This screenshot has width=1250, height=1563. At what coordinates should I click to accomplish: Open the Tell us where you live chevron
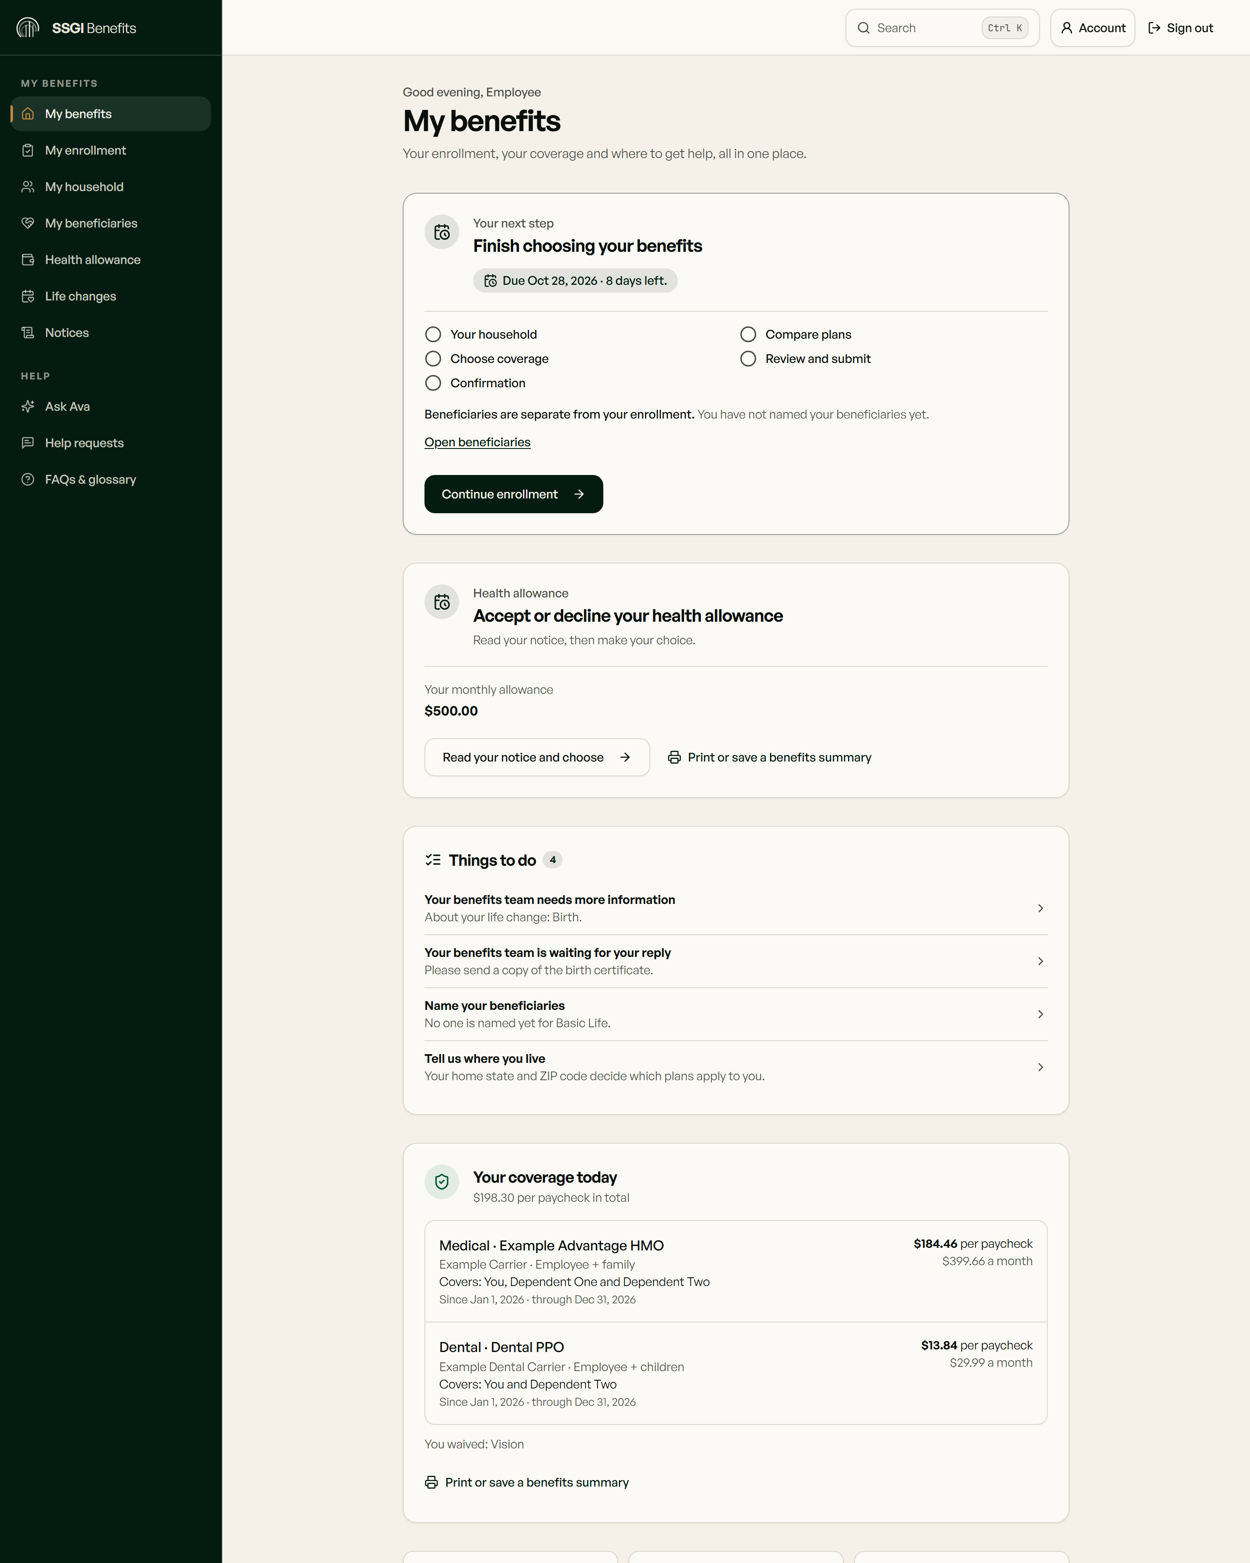1040,1067
